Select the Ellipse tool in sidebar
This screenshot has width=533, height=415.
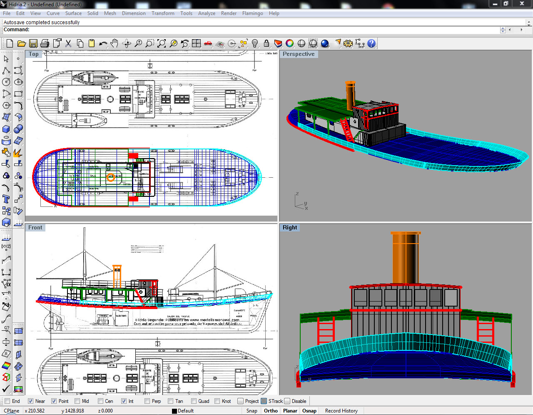[x=18, y=82]
